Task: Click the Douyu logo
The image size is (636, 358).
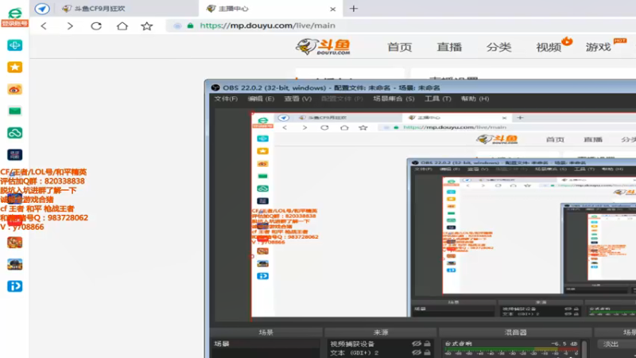Action: pos(324,47)
